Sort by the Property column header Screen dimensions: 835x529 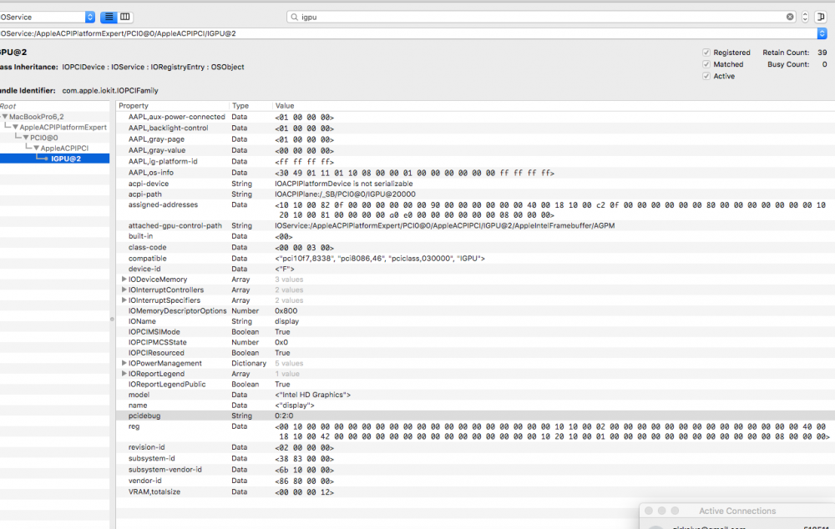click(173, 106)
